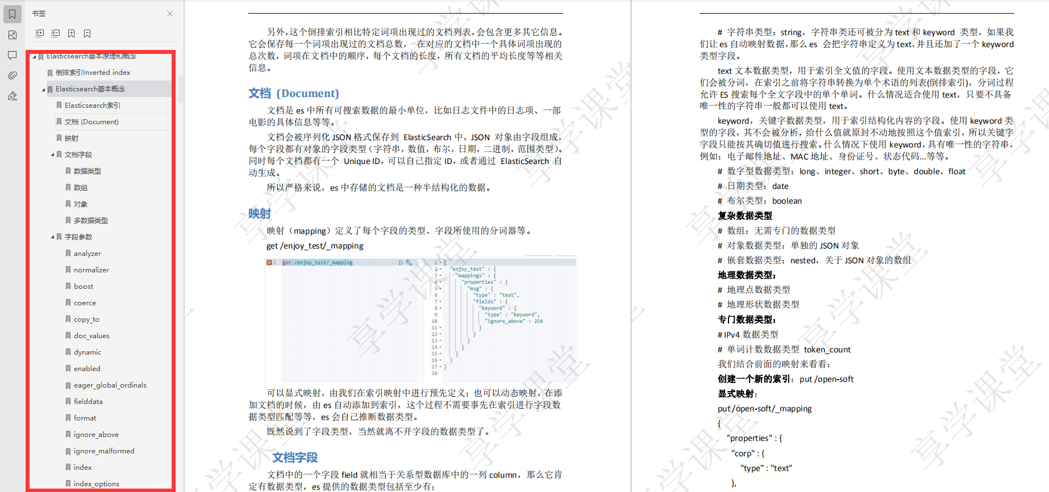The height and width of the screenshot is (492, 1049).
Task: Click the blue 映射 heading in page
Action: pyautogui.click(x=260, y=214)
